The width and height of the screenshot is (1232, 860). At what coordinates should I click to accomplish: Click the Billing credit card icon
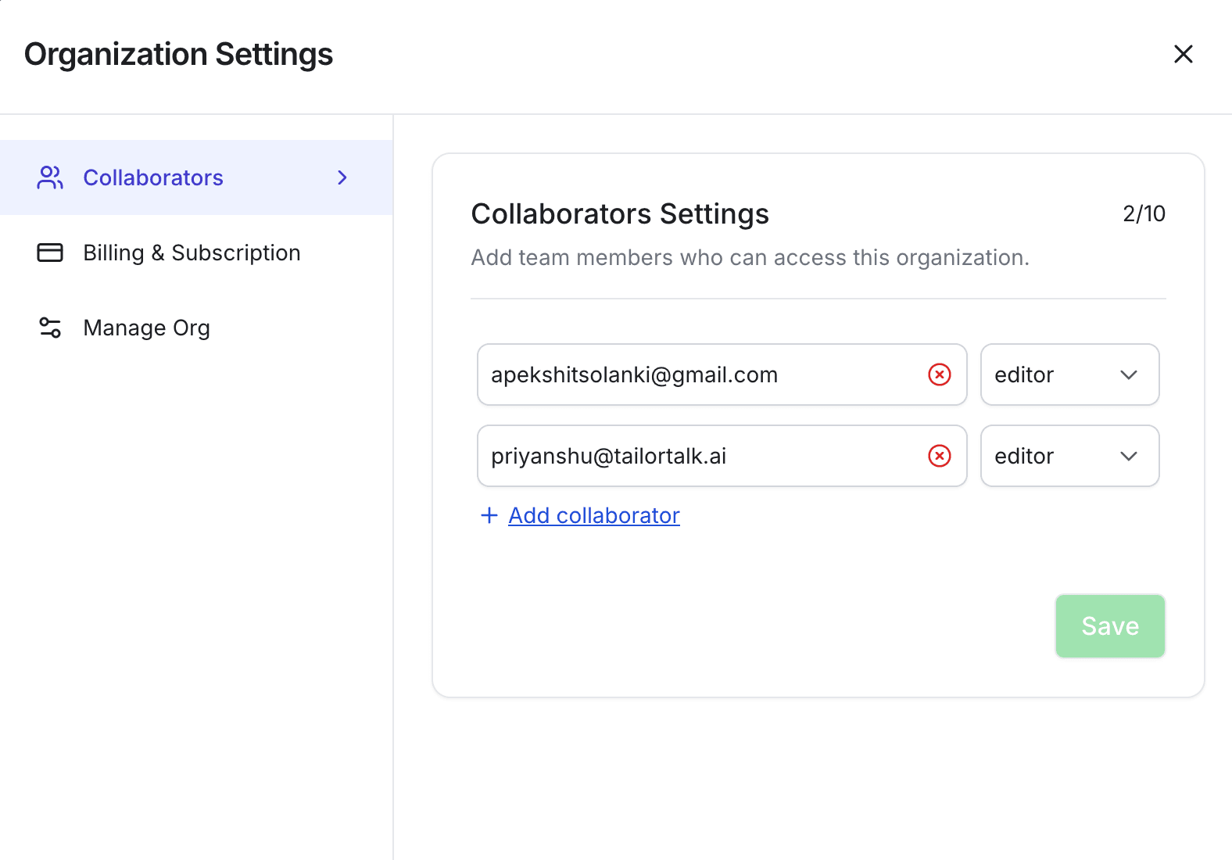(50, 253)
